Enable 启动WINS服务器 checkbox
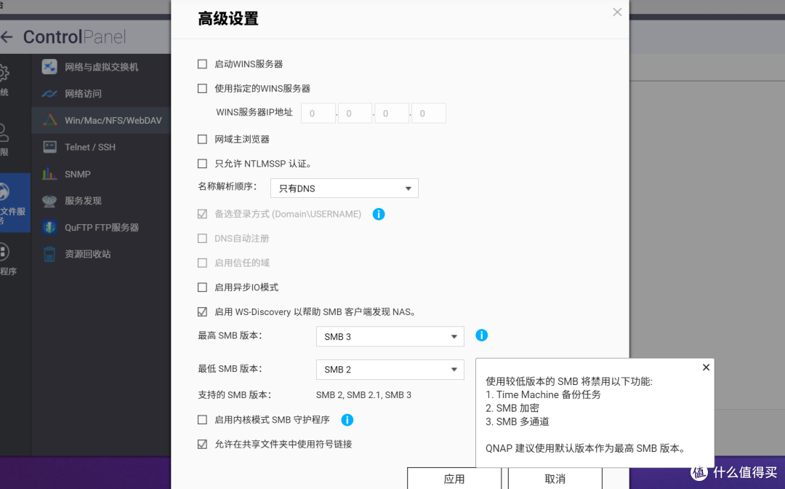Image resolution: width=785 pixels, height=489 pixels. coord(202,64)
